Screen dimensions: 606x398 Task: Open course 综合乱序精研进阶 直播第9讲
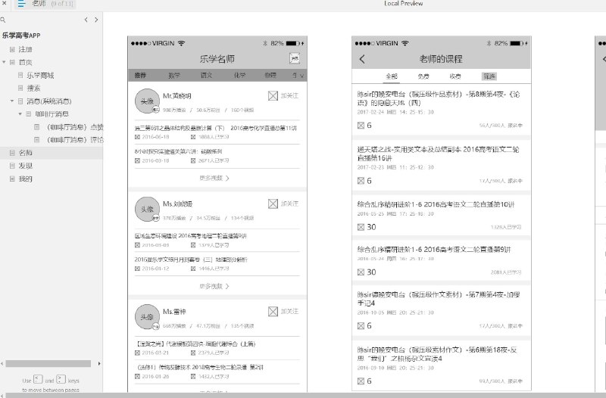coord(434,250)
